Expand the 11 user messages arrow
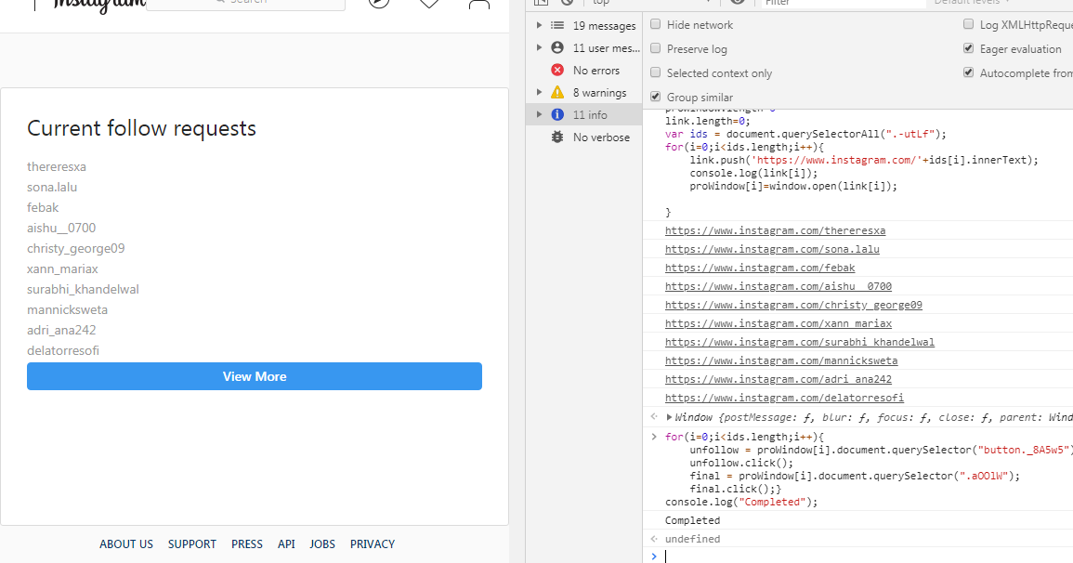The width and height of the screenshot is (1073, 563). [539, 48]
